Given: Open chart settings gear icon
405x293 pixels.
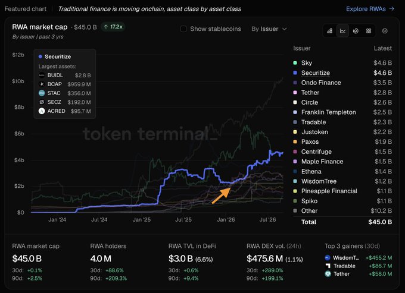Looking at the screenshot, I should click(x=385, y=31).
